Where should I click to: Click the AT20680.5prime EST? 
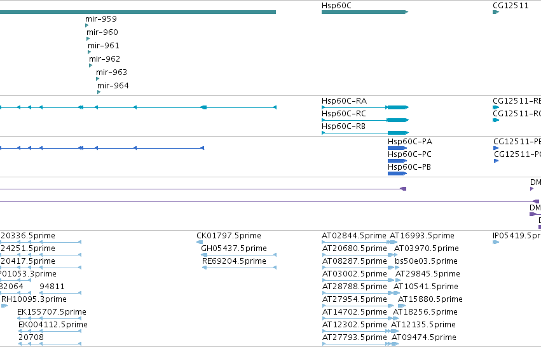point(357,255)
